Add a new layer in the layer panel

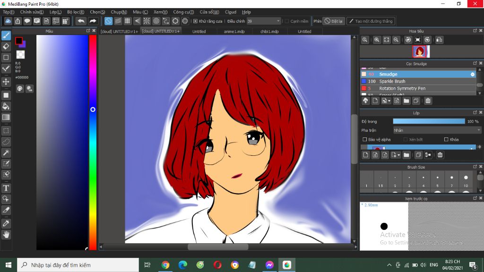(x=366, y=155)
